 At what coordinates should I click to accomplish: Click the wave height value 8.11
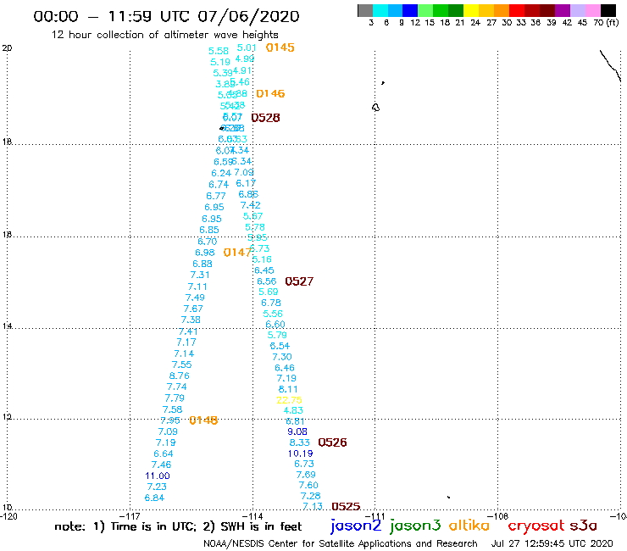tap(288, 389)
